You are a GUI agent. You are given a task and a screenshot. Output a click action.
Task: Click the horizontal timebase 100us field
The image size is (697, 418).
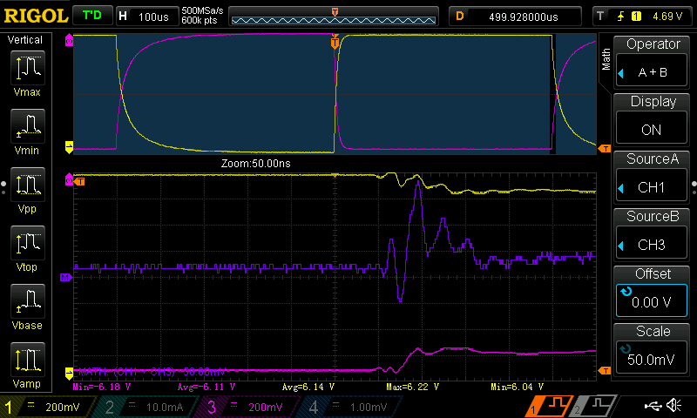(x=145, y=16)
